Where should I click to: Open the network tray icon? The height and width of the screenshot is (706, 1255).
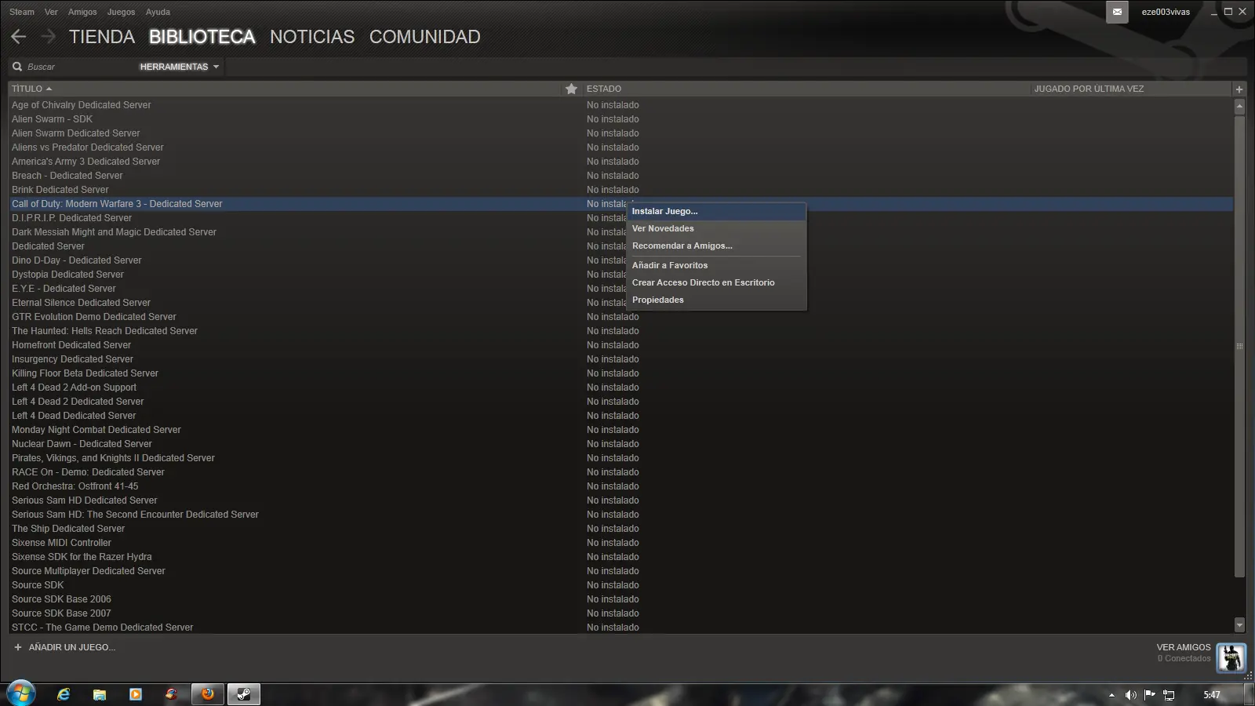click(x=1169, y=695)
